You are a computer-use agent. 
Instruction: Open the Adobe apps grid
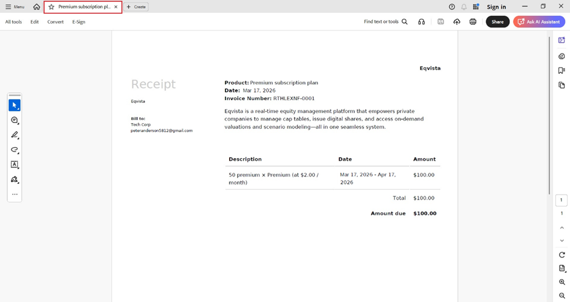point(476,7)
